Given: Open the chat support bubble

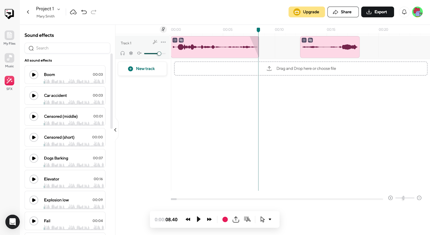Looking at the screenshot, I should (x=13, y=222).
